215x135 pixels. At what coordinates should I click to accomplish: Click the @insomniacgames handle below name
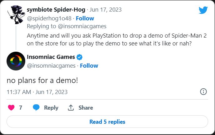point(51,66)
